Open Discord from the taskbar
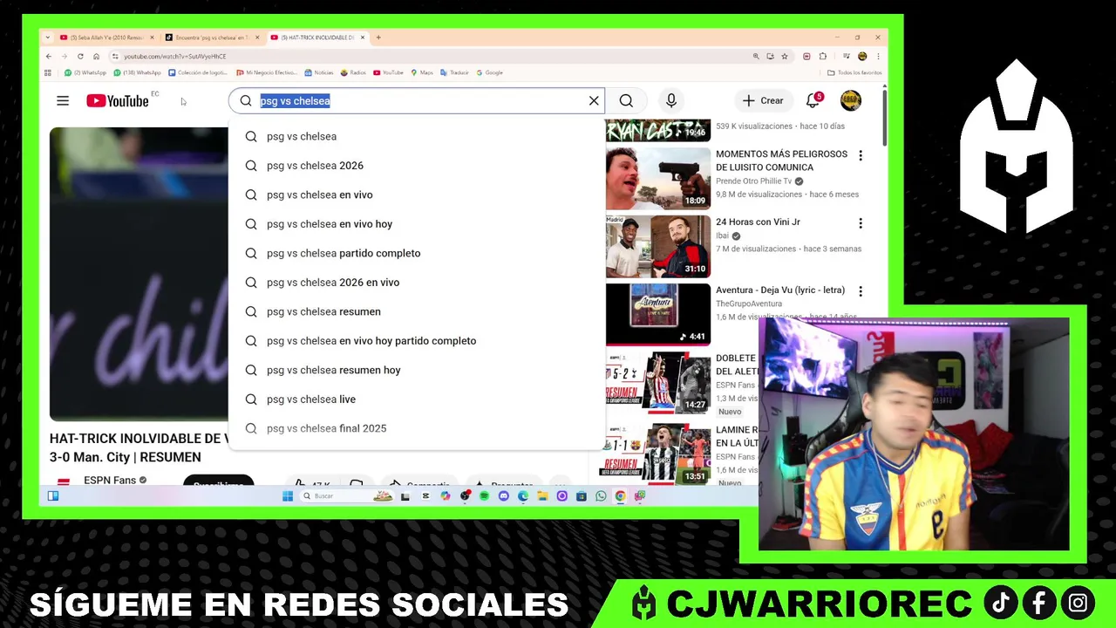Screen dimensions: 1116x628 point(503,496)
